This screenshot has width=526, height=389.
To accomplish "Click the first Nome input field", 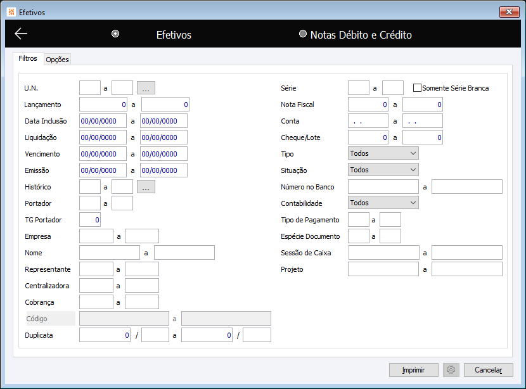I will pyautogui.click(x=110, y=253).
